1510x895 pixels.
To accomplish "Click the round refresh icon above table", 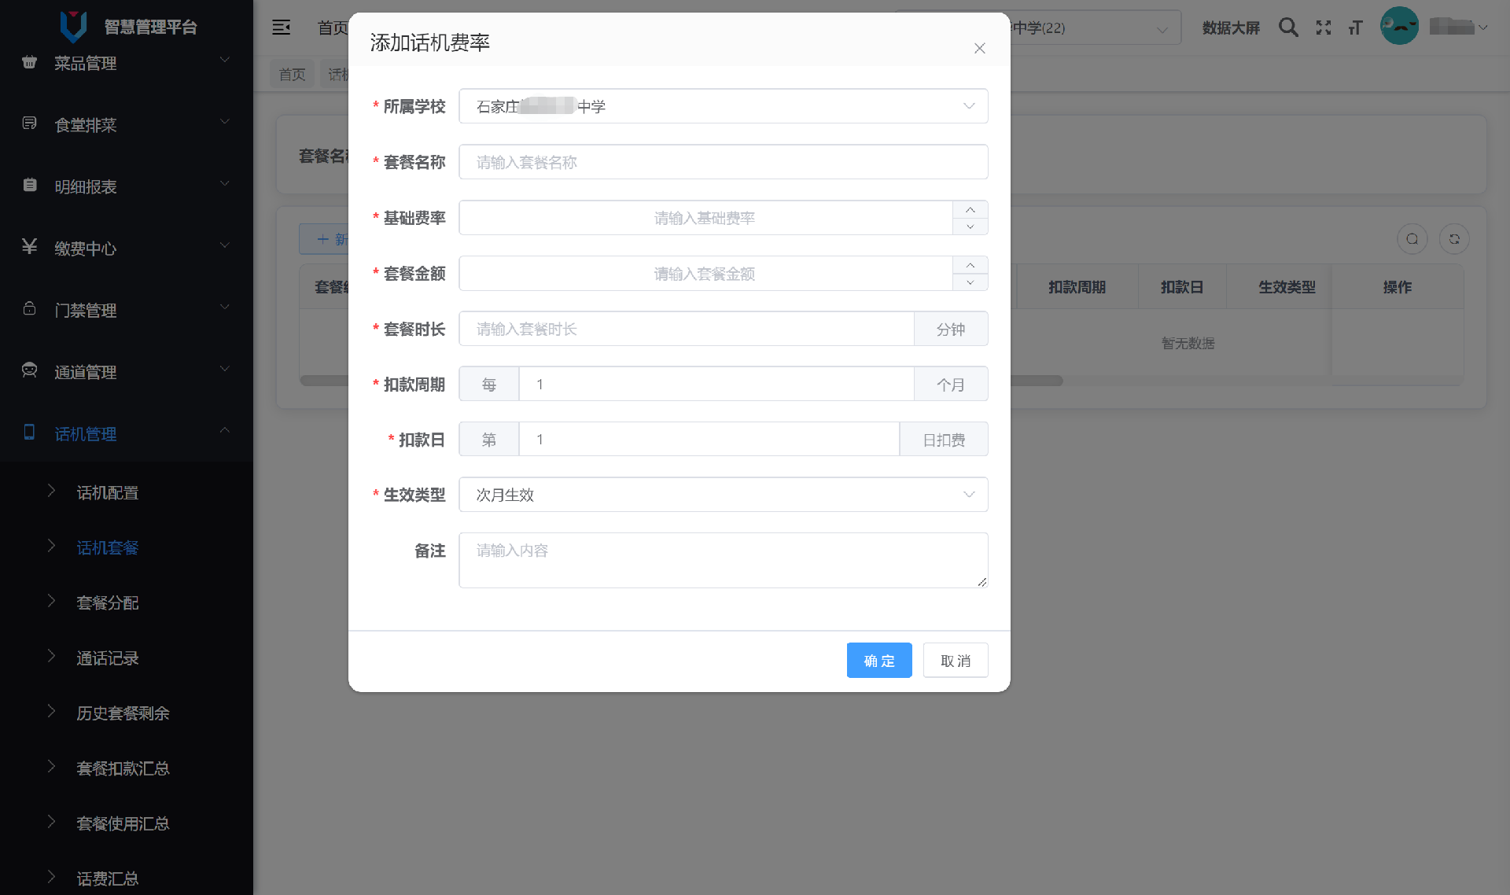I will [1454, 239].
